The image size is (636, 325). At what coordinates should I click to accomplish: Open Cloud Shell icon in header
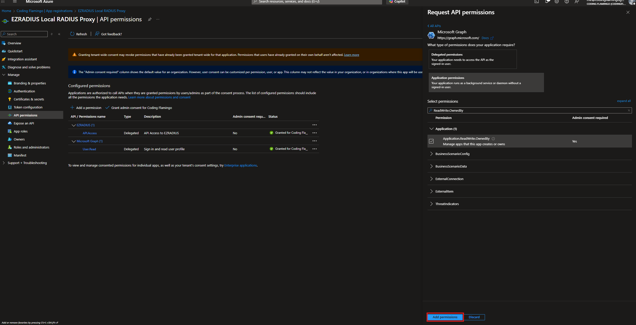[x=536, y=2]
